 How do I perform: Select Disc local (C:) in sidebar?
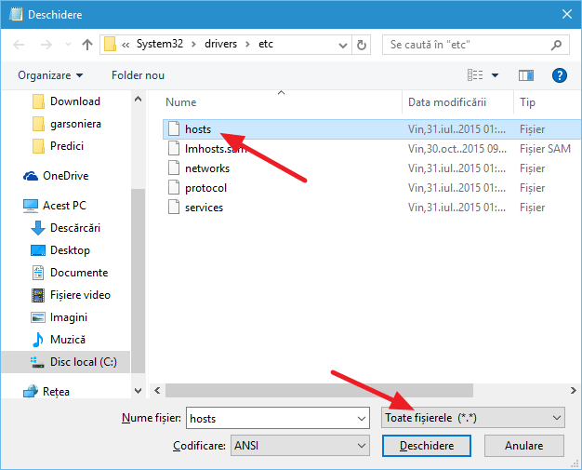(66, 362)
